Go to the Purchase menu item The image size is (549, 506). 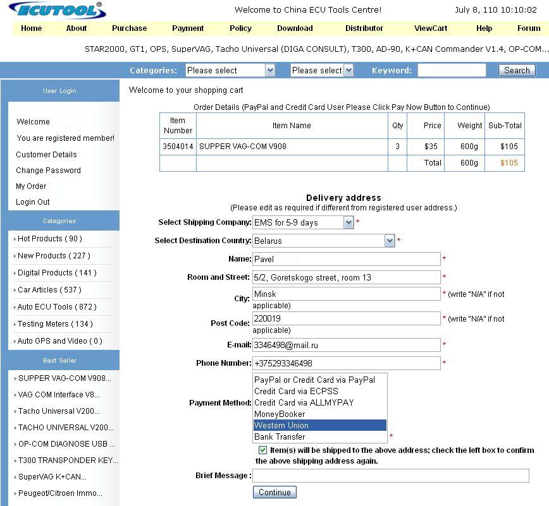(x=129, y=28)
